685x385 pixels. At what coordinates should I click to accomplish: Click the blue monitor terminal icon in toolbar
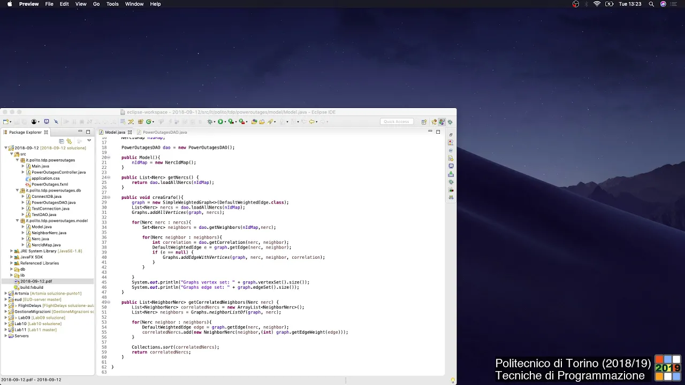[47, 122]
